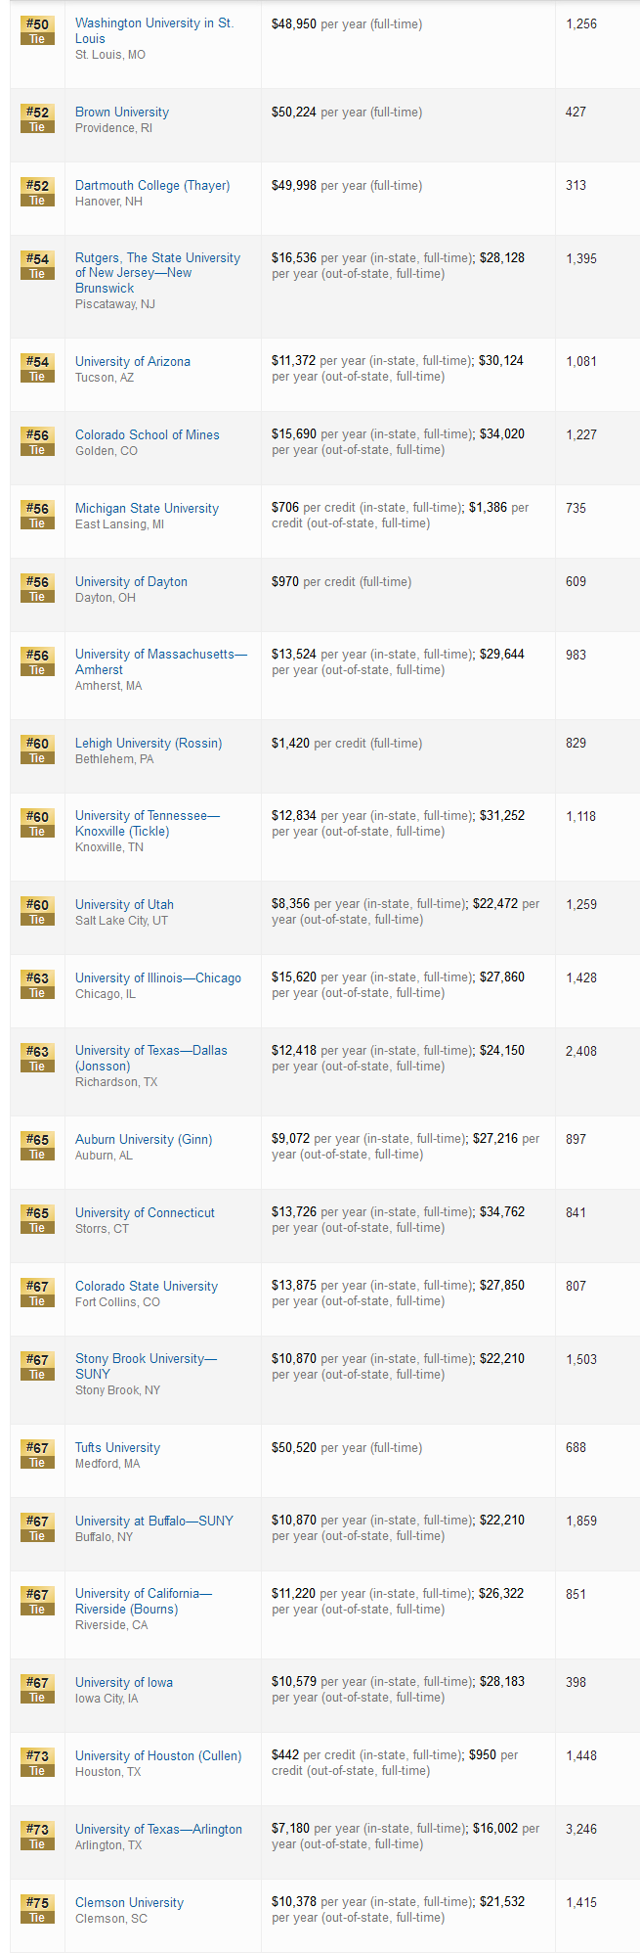The image size is (640, 1954).
Task: Open University of Houston (Cullen) link
Action: 158,1755
